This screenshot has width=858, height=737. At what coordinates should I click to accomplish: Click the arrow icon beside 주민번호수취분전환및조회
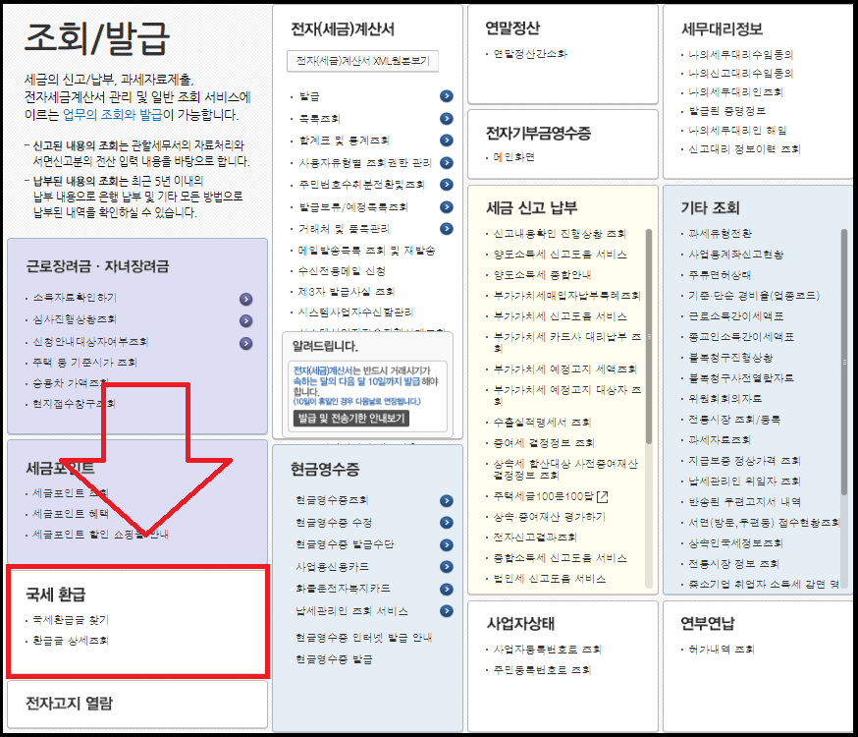447,185
